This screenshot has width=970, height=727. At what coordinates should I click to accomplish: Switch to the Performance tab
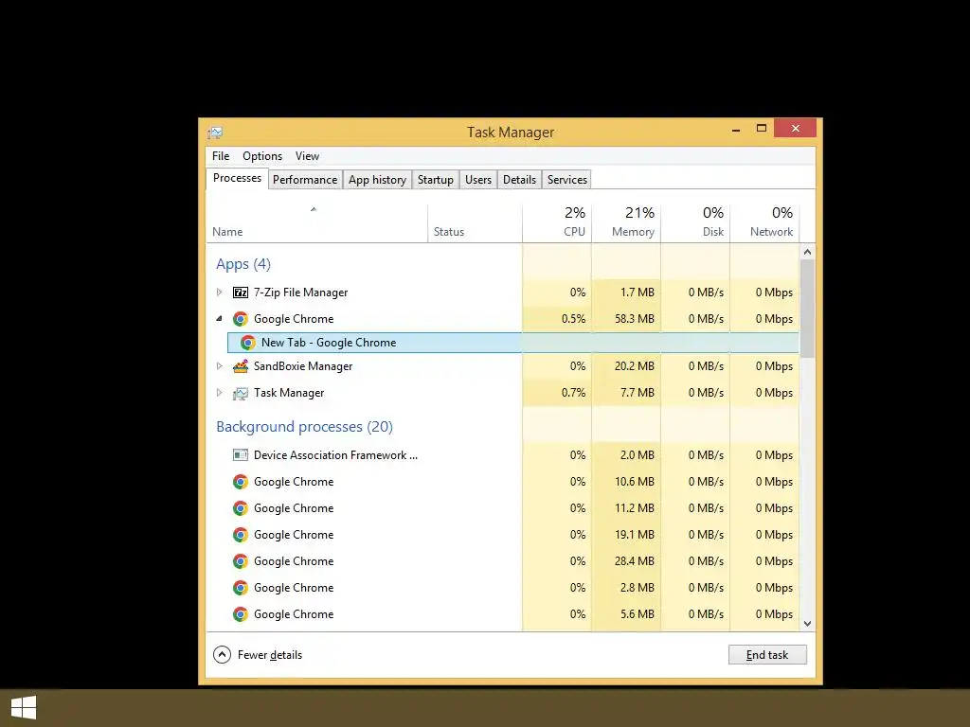pos(305,180)
